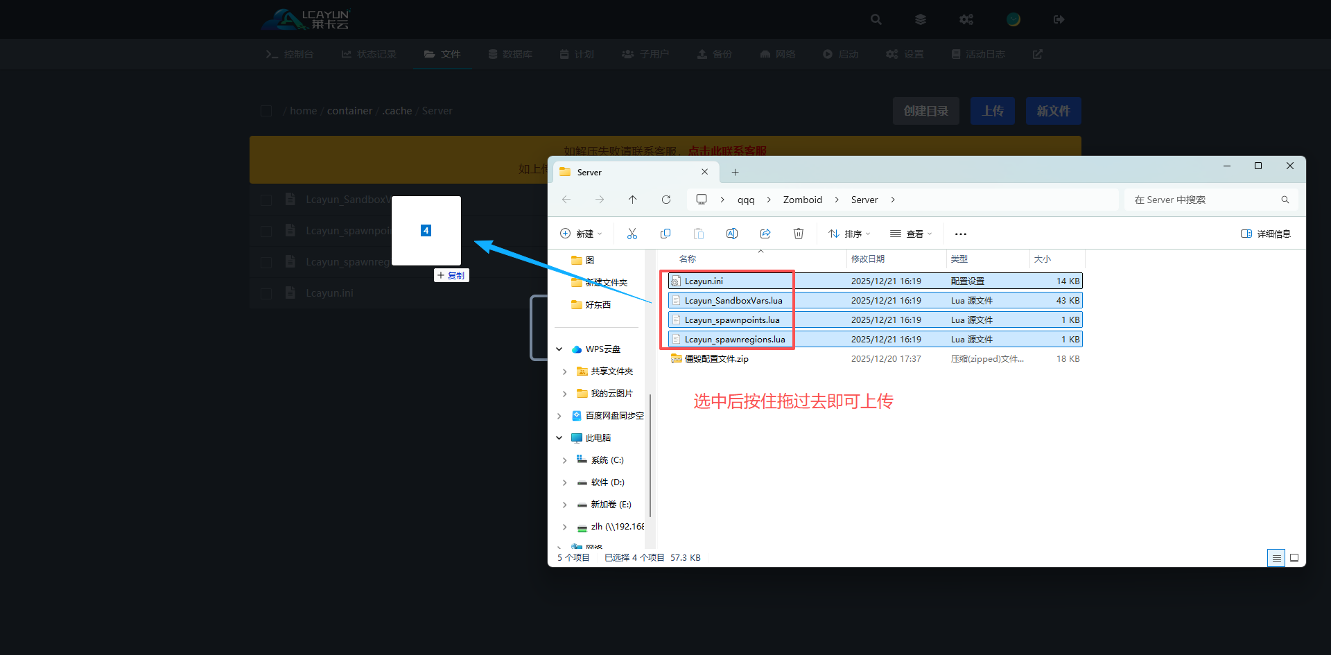Click the Rename icon in Explorer toolbar
Viewport: 1331px width, 655px height.
click(731, 234)
